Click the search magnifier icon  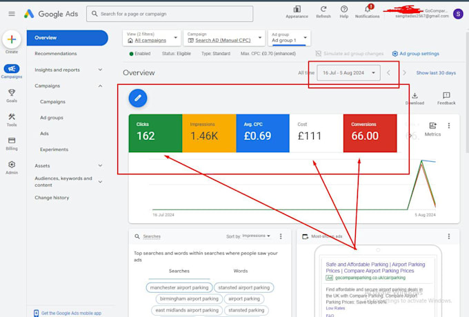click(x=94, y=14)
